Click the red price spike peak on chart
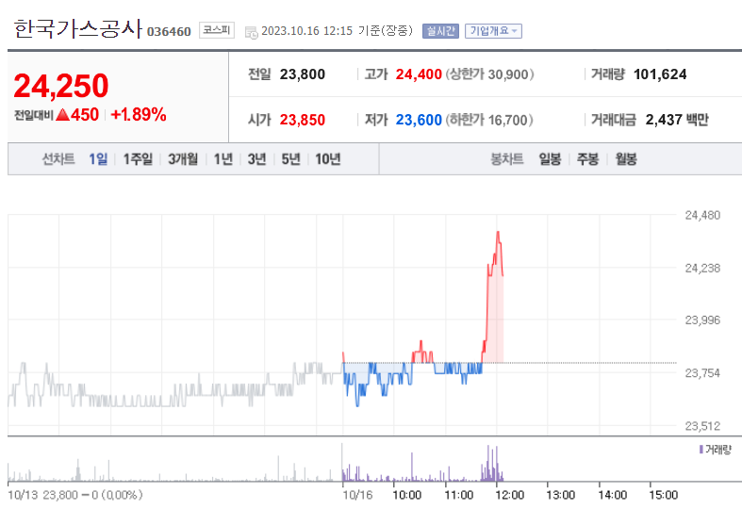The width and height of the screenshot is (742, 509). click(x=498, y=232)
